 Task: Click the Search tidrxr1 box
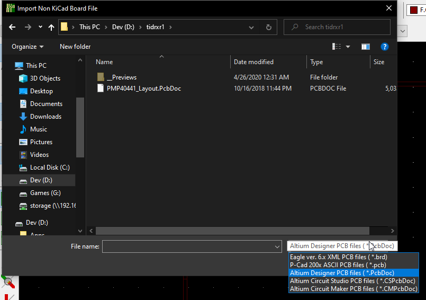coord(337,27)
